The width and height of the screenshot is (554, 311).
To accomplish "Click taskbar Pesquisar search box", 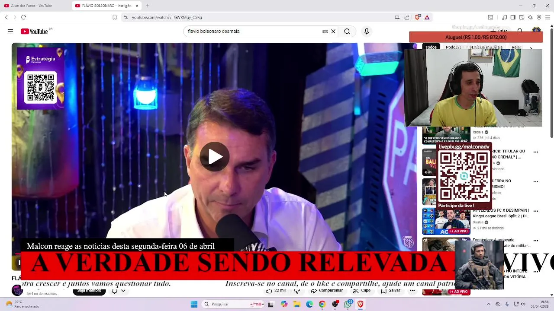I will (x=234, y=304).
